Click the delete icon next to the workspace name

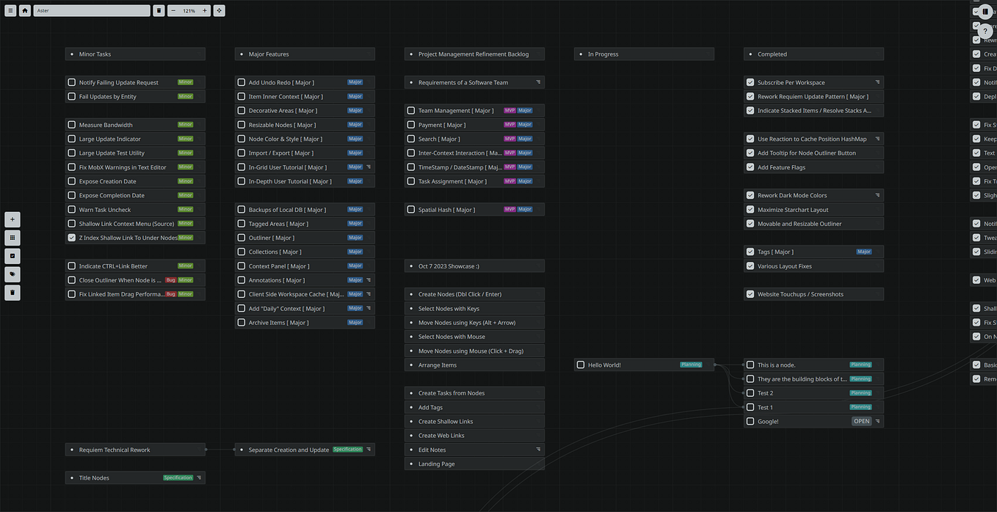coord(158,10)
